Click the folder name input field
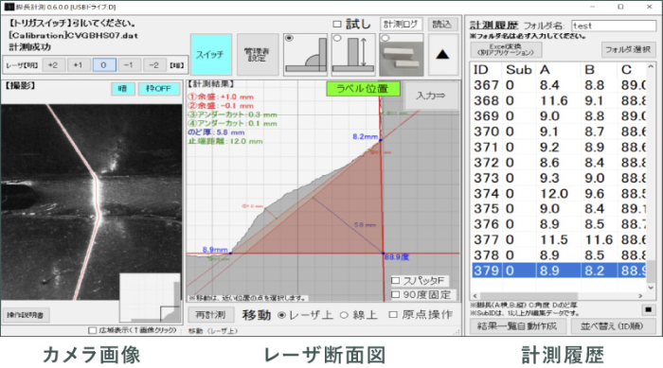The image size is (663, 368). pos(614,26)
